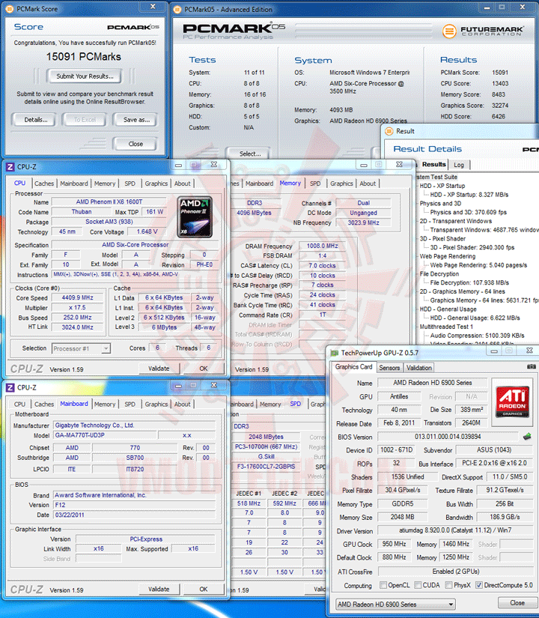The width and height of the screenshot is (539, 618).
Task: Select the Web Page Rendering tree item
Action: pos(447,256)
